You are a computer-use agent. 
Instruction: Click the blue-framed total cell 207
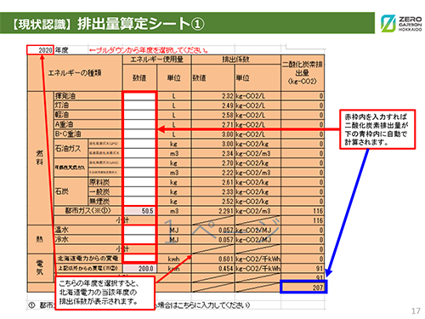point(303,287)
